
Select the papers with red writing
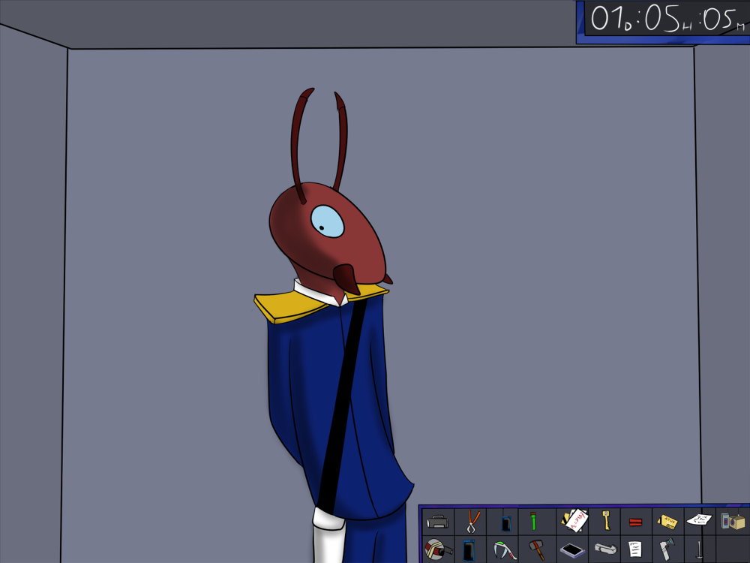pyautogui.click(x=574, y=519)
